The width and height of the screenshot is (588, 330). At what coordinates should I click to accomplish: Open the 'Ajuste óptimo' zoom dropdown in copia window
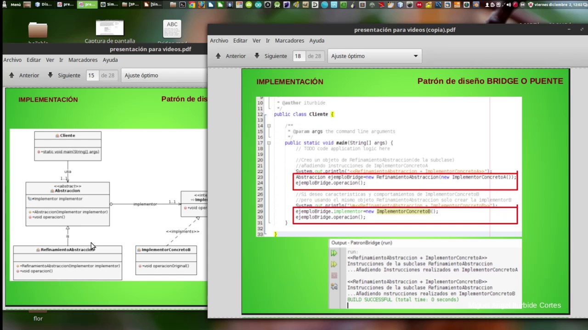(x=374, y=56)
